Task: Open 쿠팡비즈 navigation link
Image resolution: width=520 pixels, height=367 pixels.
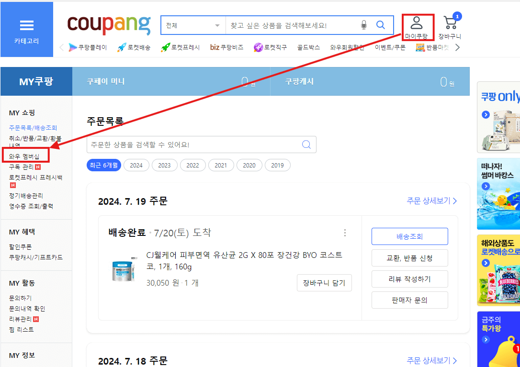Action: click(x=226, y=47)
